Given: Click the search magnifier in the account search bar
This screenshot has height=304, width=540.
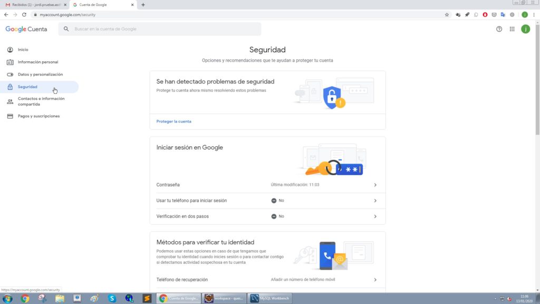Looking at the screenshot, I should [x=65, y=29].
